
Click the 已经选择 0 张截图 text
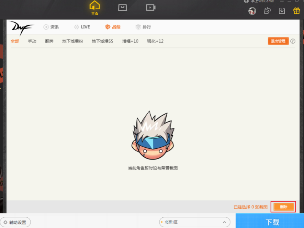250,207
